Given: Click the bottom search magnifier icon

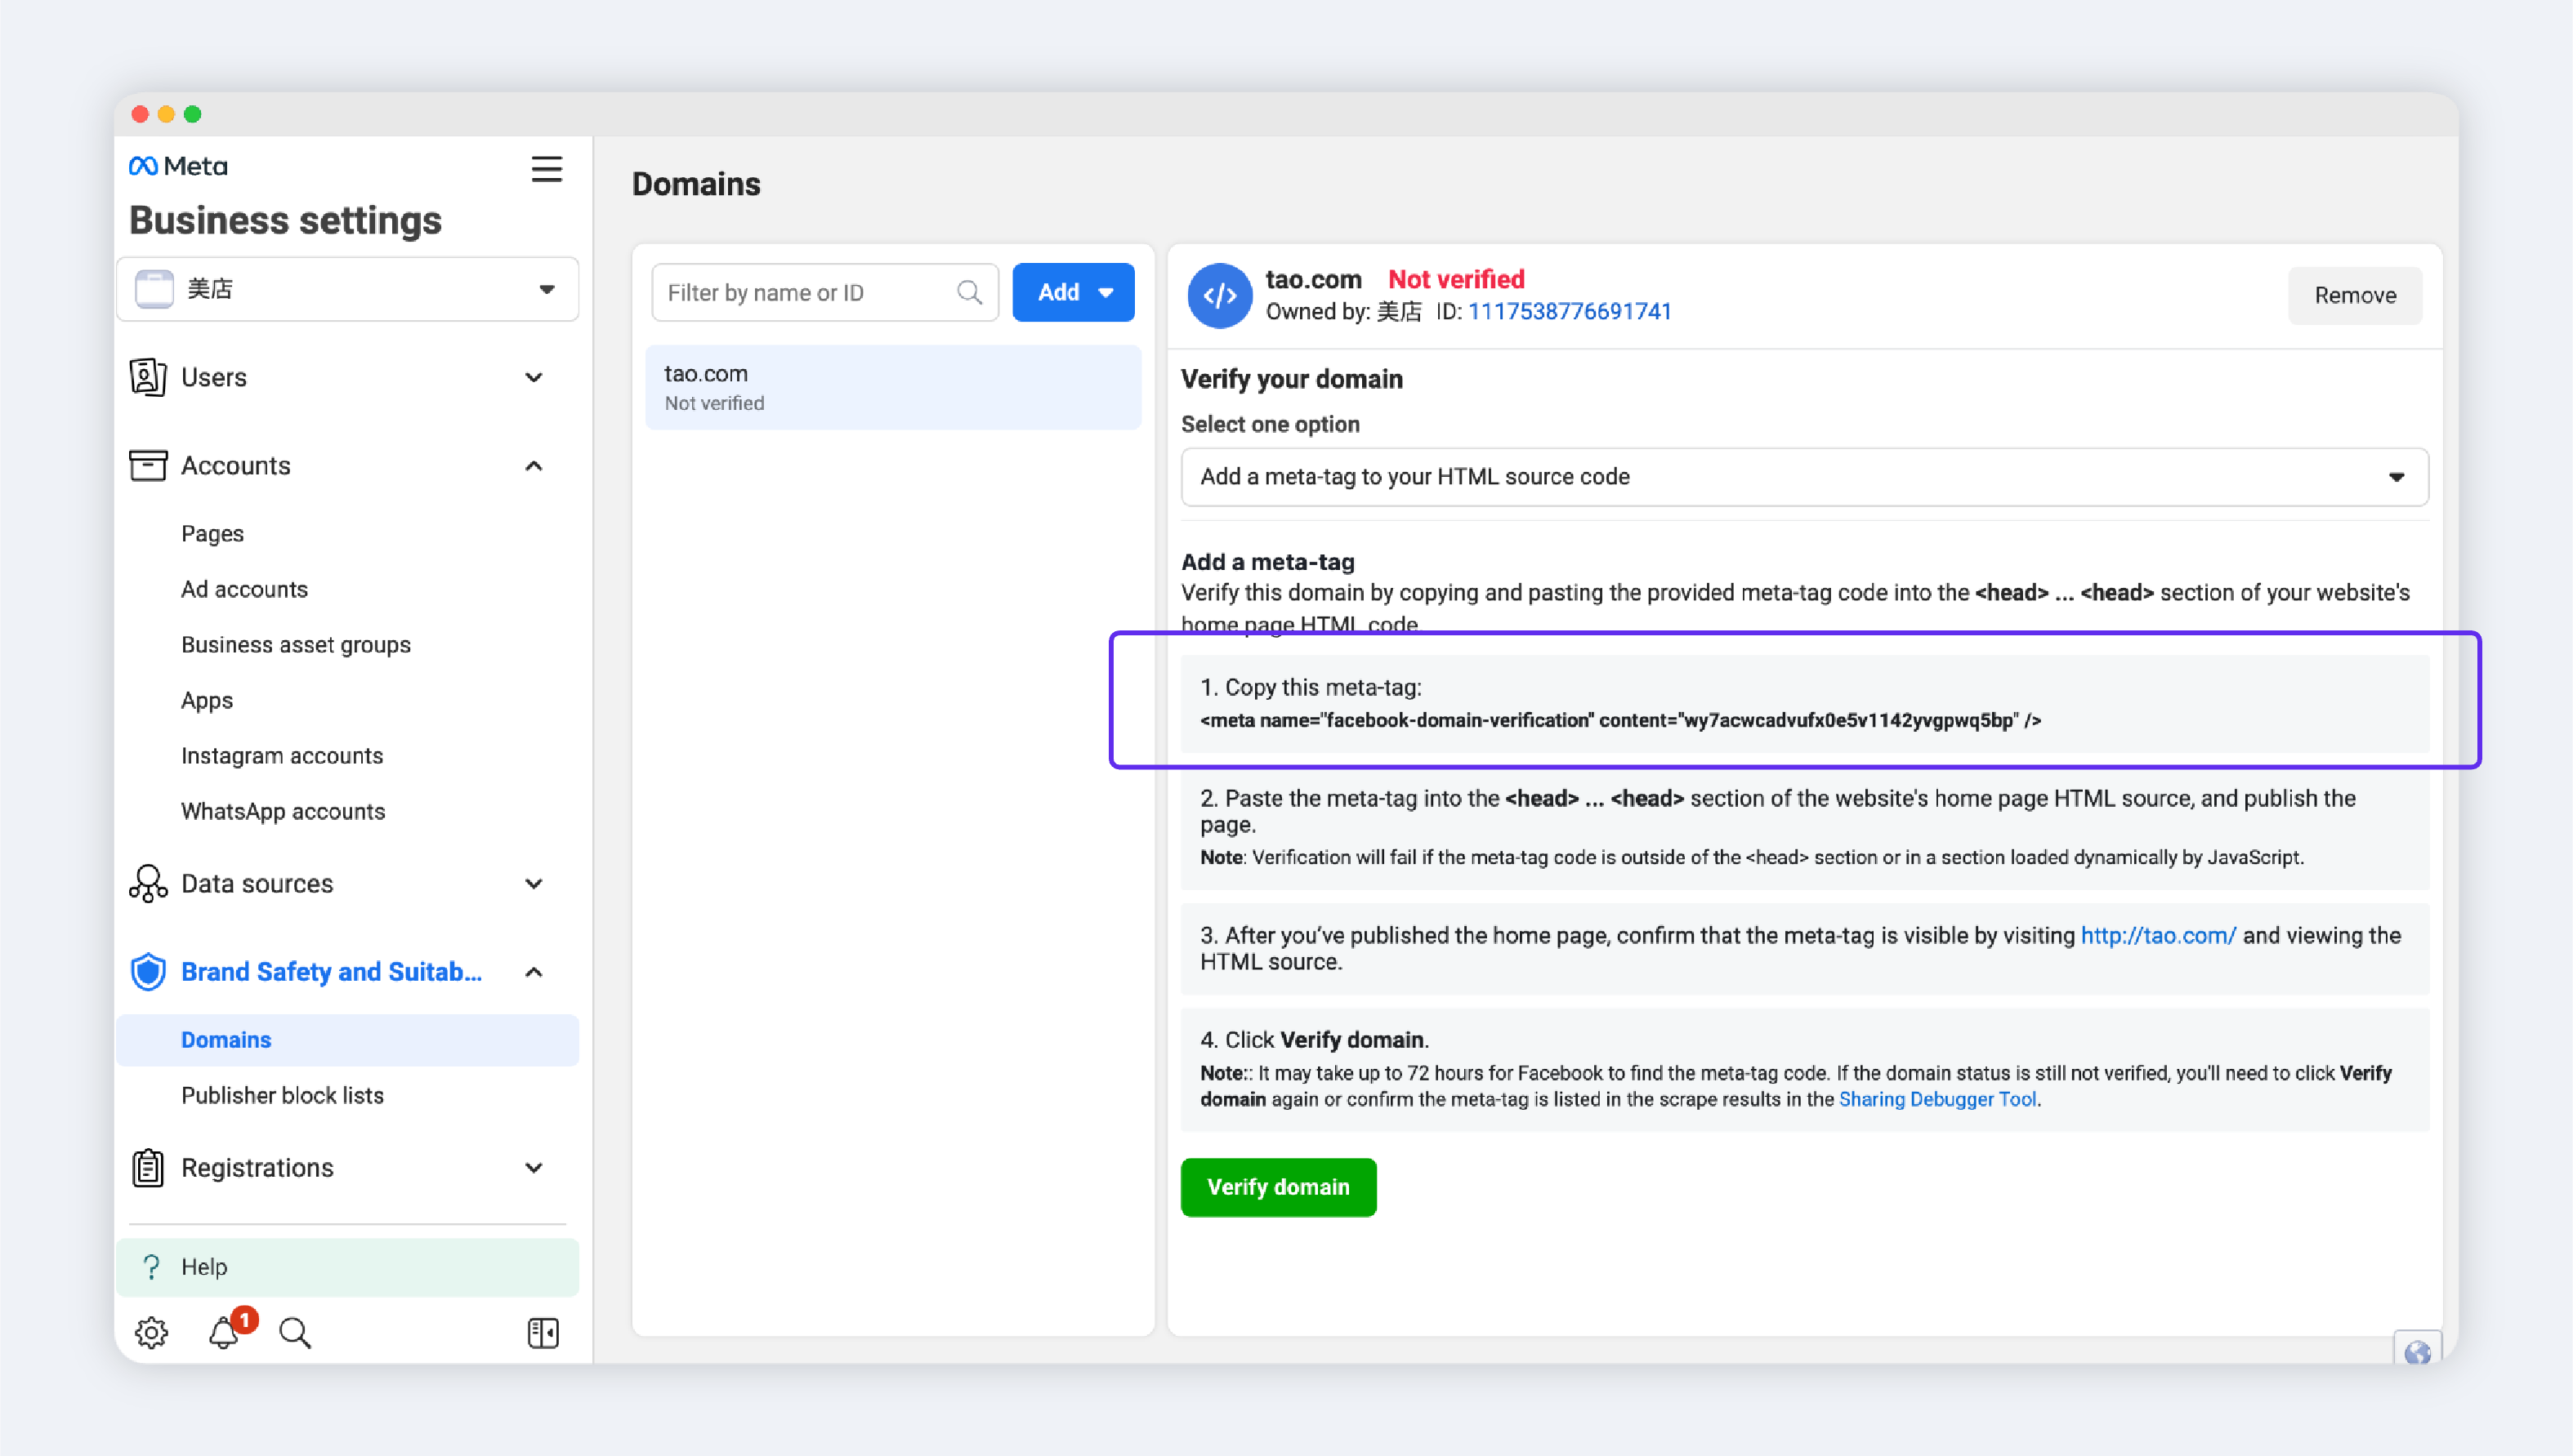Looking at the screenshot, I should click(295, 1332).
